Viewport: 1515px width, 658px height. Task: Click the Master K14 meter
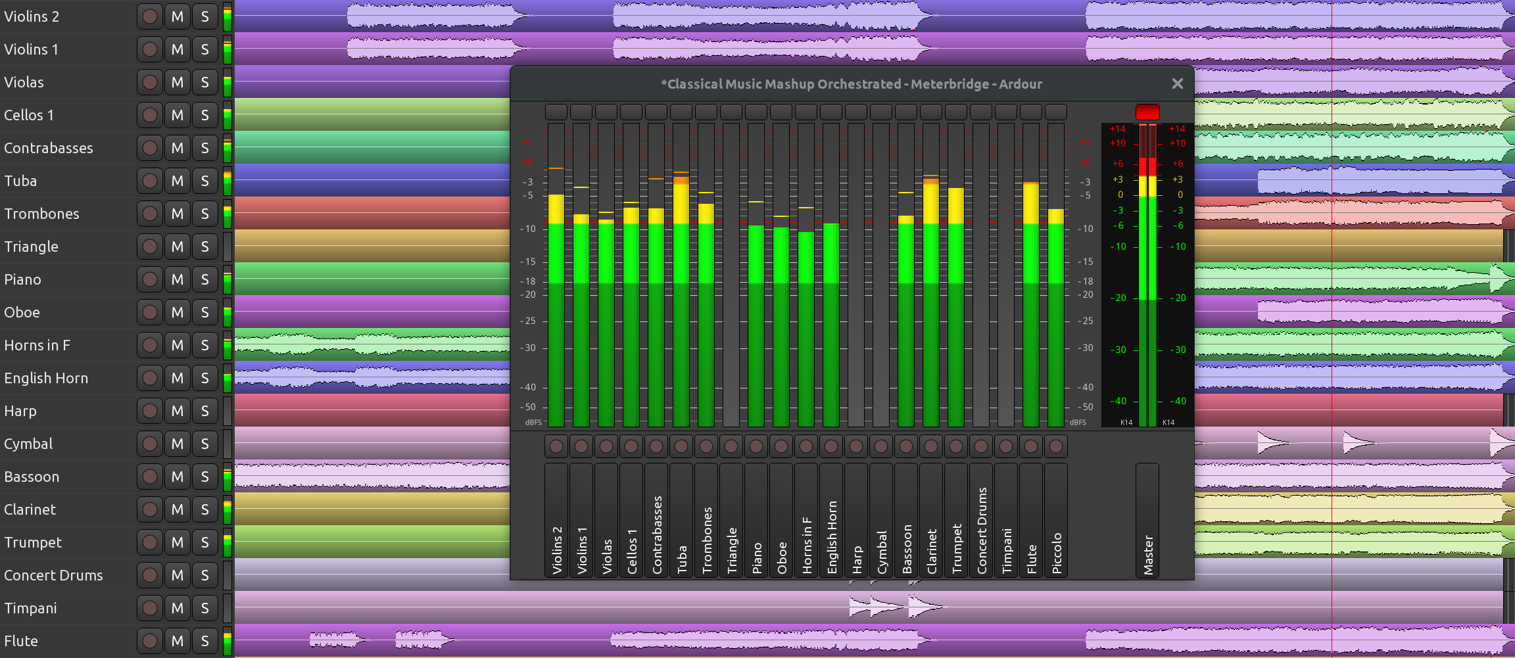1147,275
